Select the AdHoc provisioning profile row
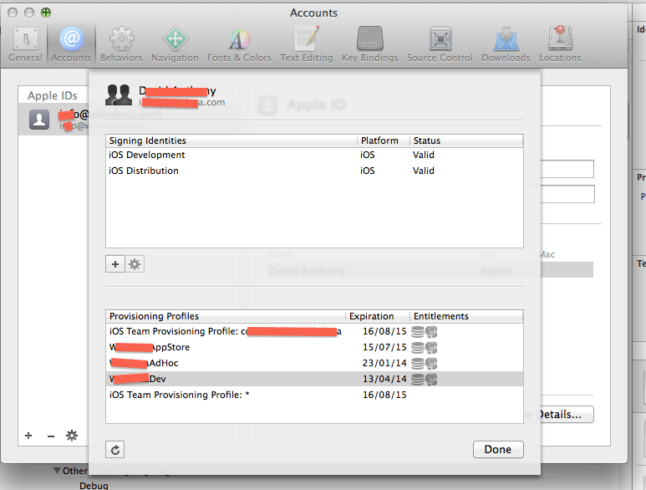This screenshot has height=490, width=646. pos(314,363)
